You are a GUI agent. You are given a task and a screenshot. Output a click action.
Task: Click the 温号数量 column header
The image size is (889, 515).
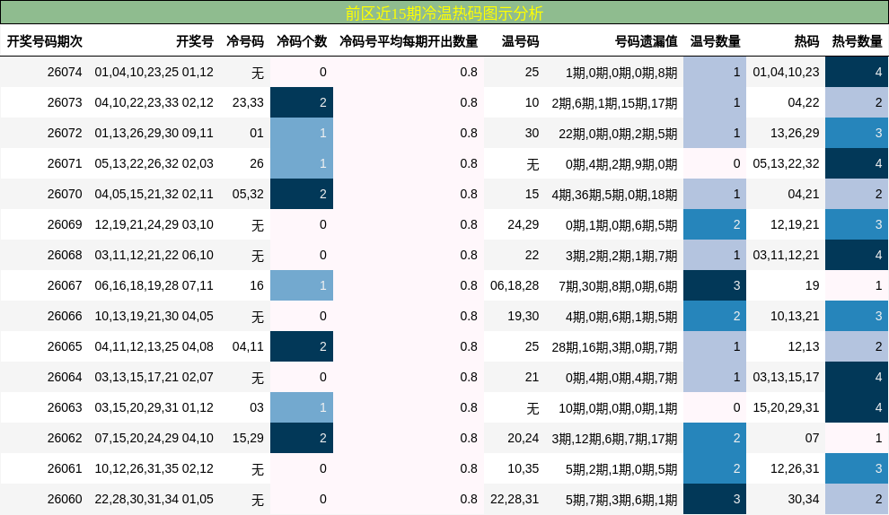[715, 41]
